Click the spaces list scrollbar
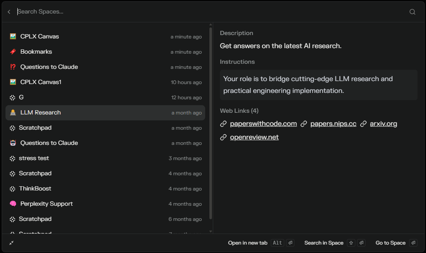Screen dimensions: 426x253 click(211, 122)
